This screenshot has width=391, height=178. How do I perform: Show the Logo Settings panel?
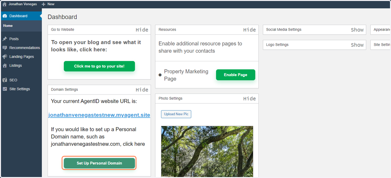(x=357, y=45)
